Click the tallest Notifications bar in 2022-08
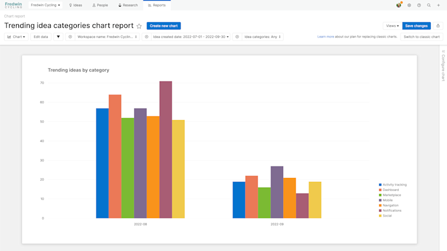The image size is (447, 251). click(166, 150)
